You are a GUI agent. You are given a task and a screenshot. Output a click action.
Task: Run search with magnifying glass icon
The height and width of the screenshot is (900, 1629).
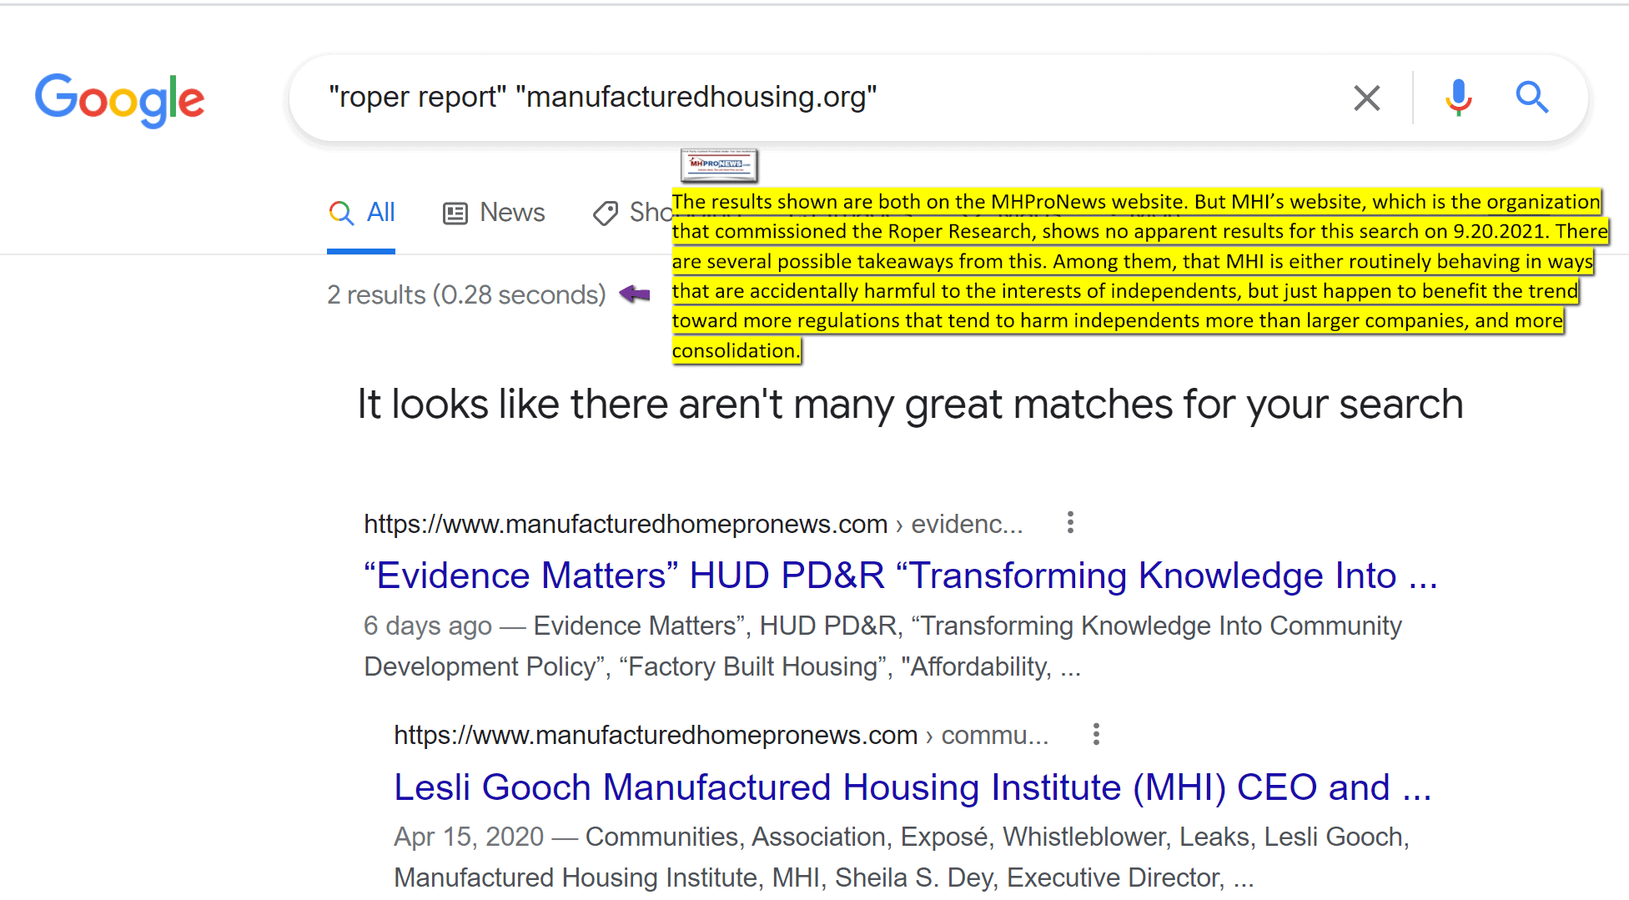pos(1531,98)
